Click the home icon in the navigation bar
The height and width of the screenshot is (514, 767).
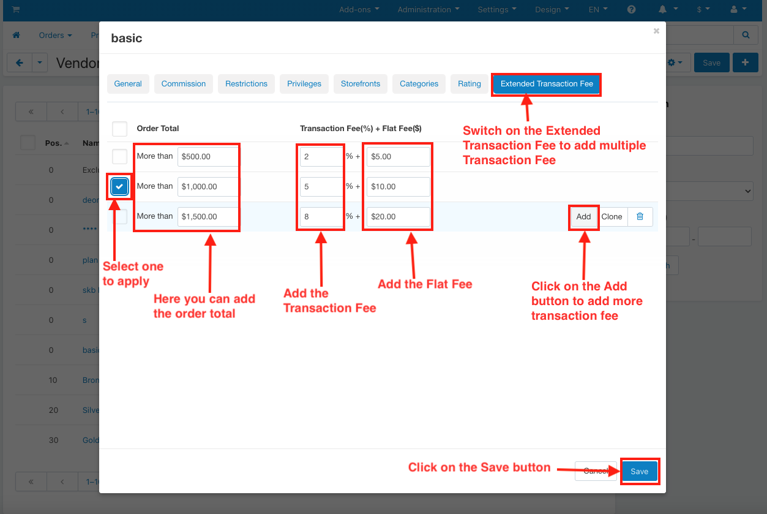click(17, 36)
